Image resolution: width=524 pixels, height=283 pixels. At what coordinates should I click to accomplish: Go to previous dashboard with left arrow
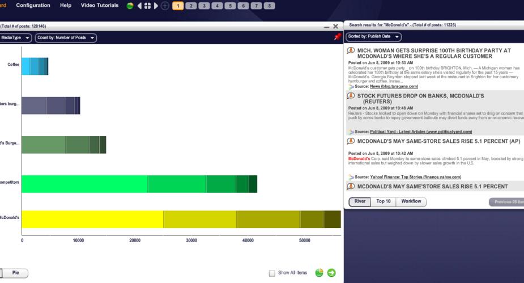139,6
